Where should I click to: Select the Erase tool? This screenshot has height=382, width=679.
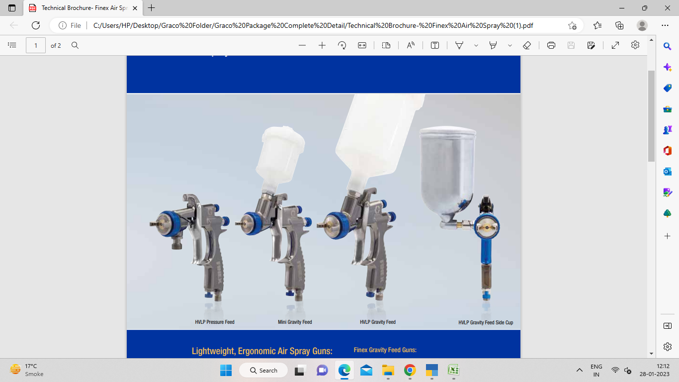point(527,45)
